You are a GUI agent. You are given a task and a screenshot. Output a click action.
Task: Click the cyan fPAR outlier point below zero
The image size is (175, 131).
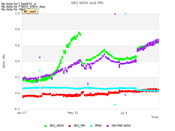tap(115, 105)
